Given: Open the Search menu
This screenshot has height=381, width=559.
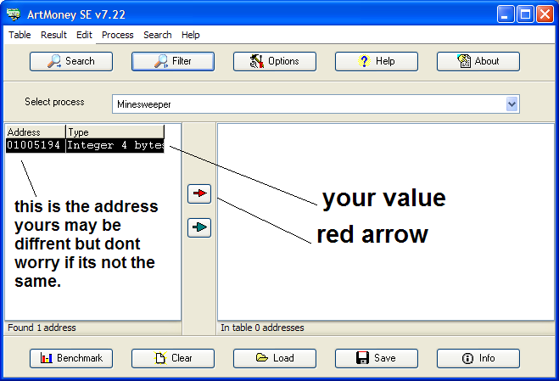Looking at the screenshot, I should pyautogui.click(x=157, y=35).
